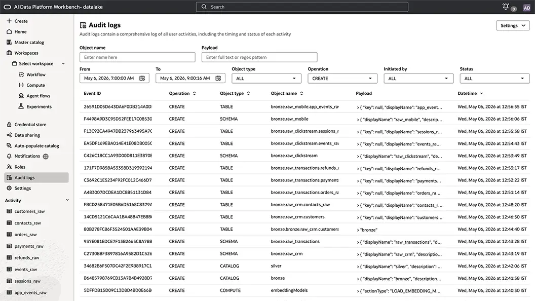Viewport: 535px width, 301px height.
Task: Click the silver catalog object name
Action: (x=276, y=266)
